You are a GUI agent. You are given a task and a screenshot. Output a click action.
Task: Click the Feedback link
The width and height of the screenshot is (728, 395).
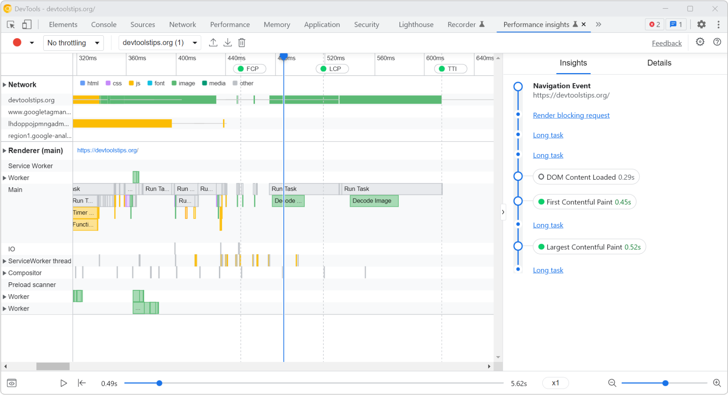click(x=667, y=43)
